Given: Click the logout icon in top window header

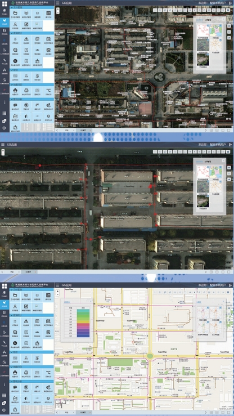Looking at the screenshot, I should tap(230, 3).
